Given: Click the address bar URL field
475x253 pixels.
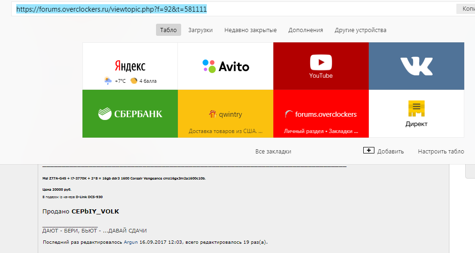Looking at the screenshot, I should coord(233,9).
